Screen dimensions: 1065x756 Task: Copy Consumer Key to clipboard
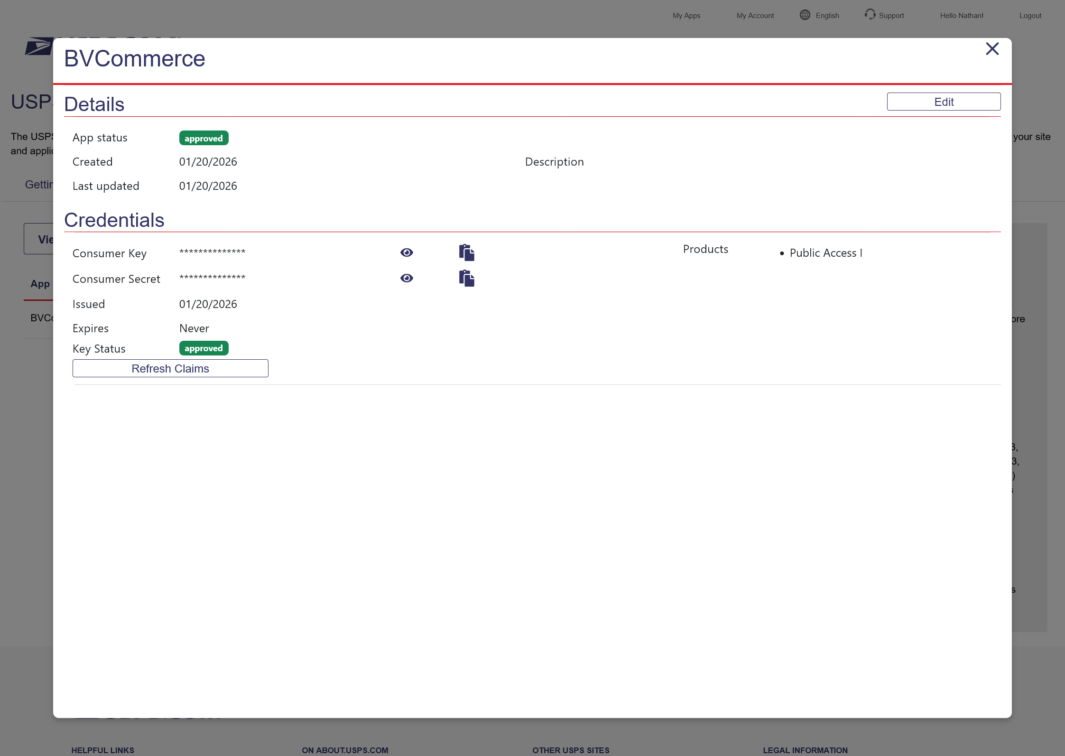point(466,252)
